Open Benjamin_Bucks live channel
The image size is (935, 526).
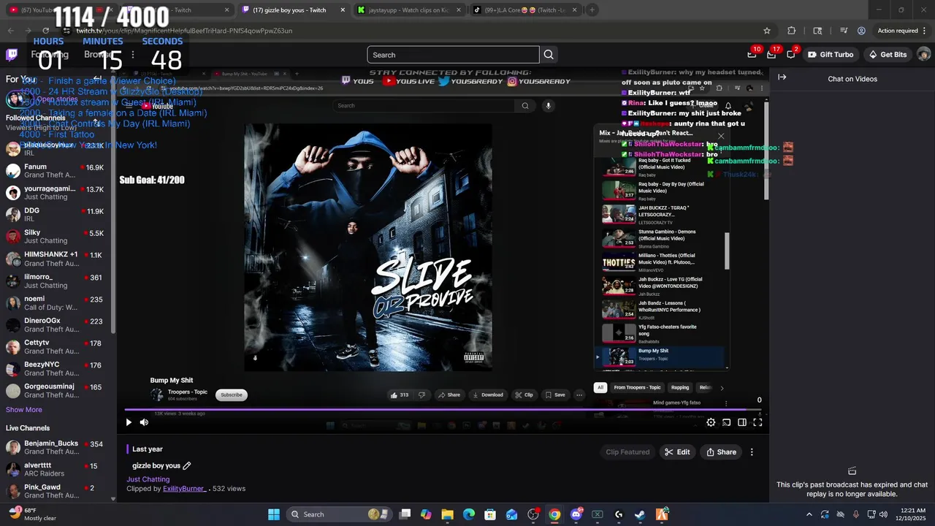click(x=56, y=447)
